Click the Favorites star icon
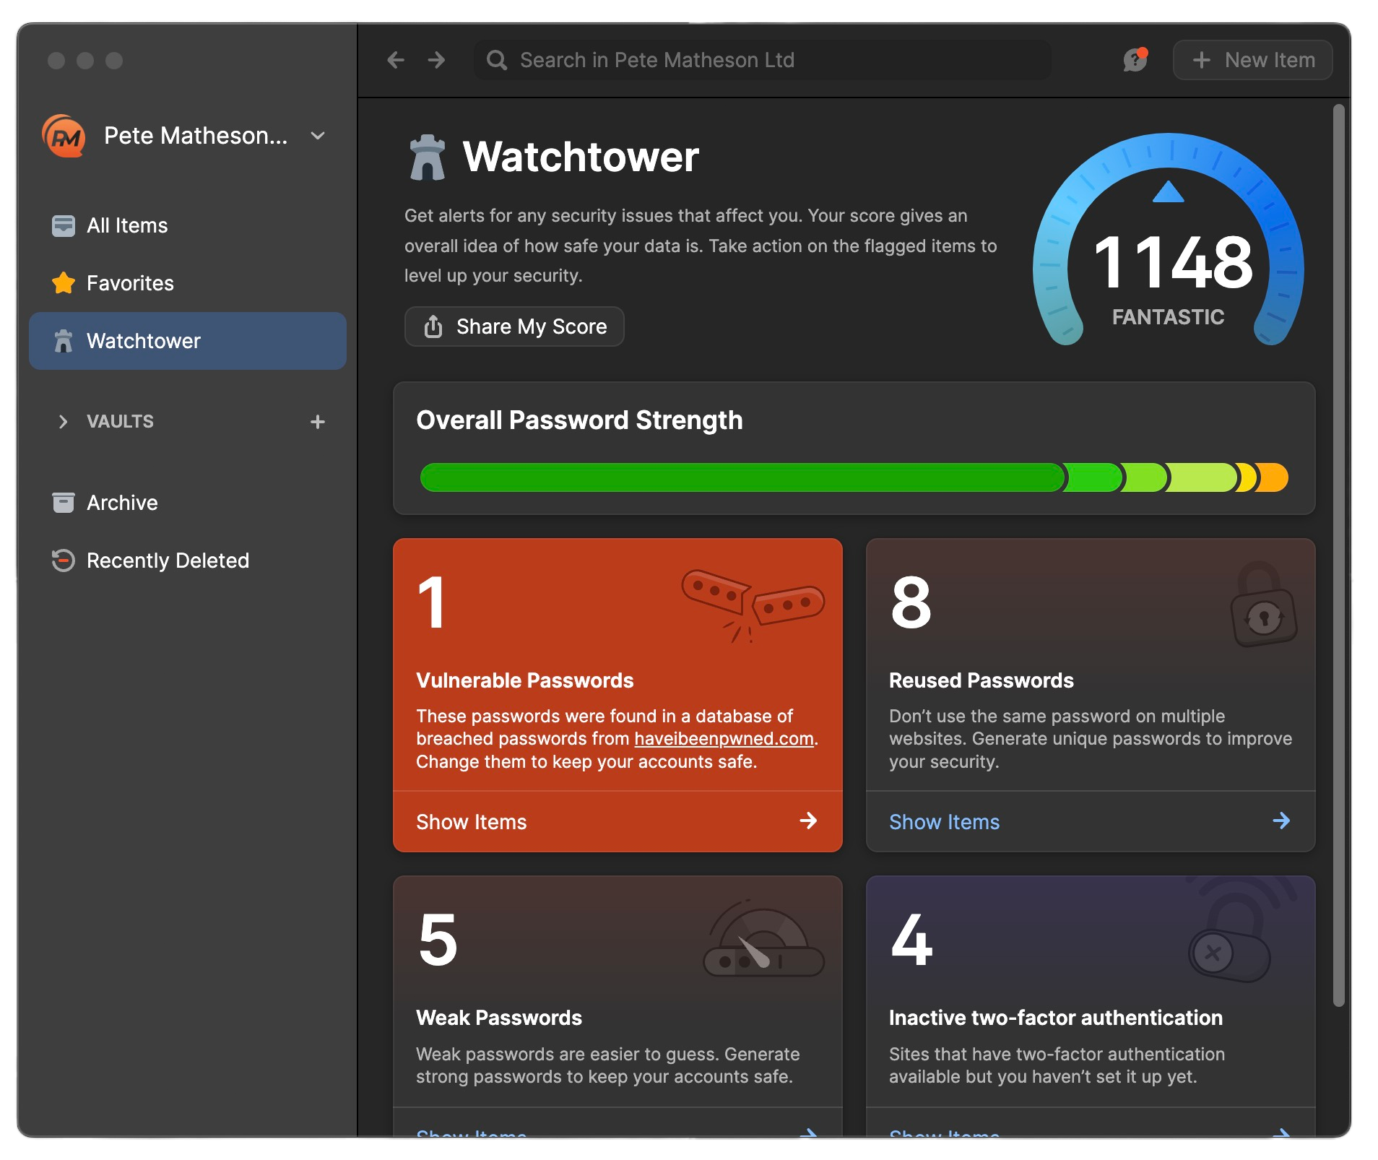This screenshot has height=1160, width=1378. (x=64, y=283)
